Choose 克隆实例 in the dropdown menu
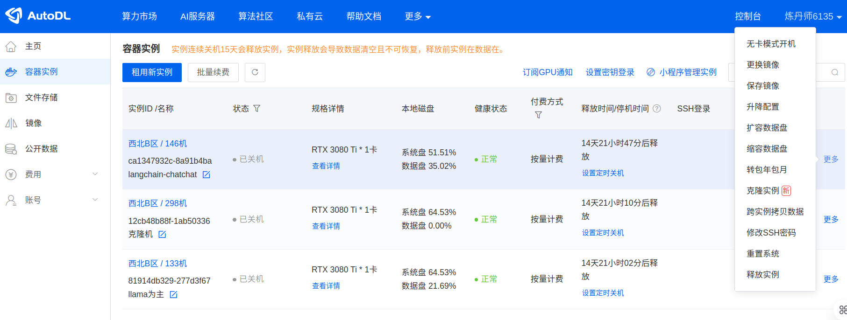This screenshot has height=320, width=847. coord(763,191)
